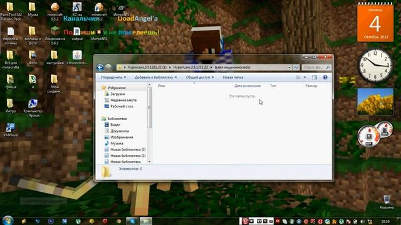Select the Корзина recycle bin icon

(x=387, y=202)
